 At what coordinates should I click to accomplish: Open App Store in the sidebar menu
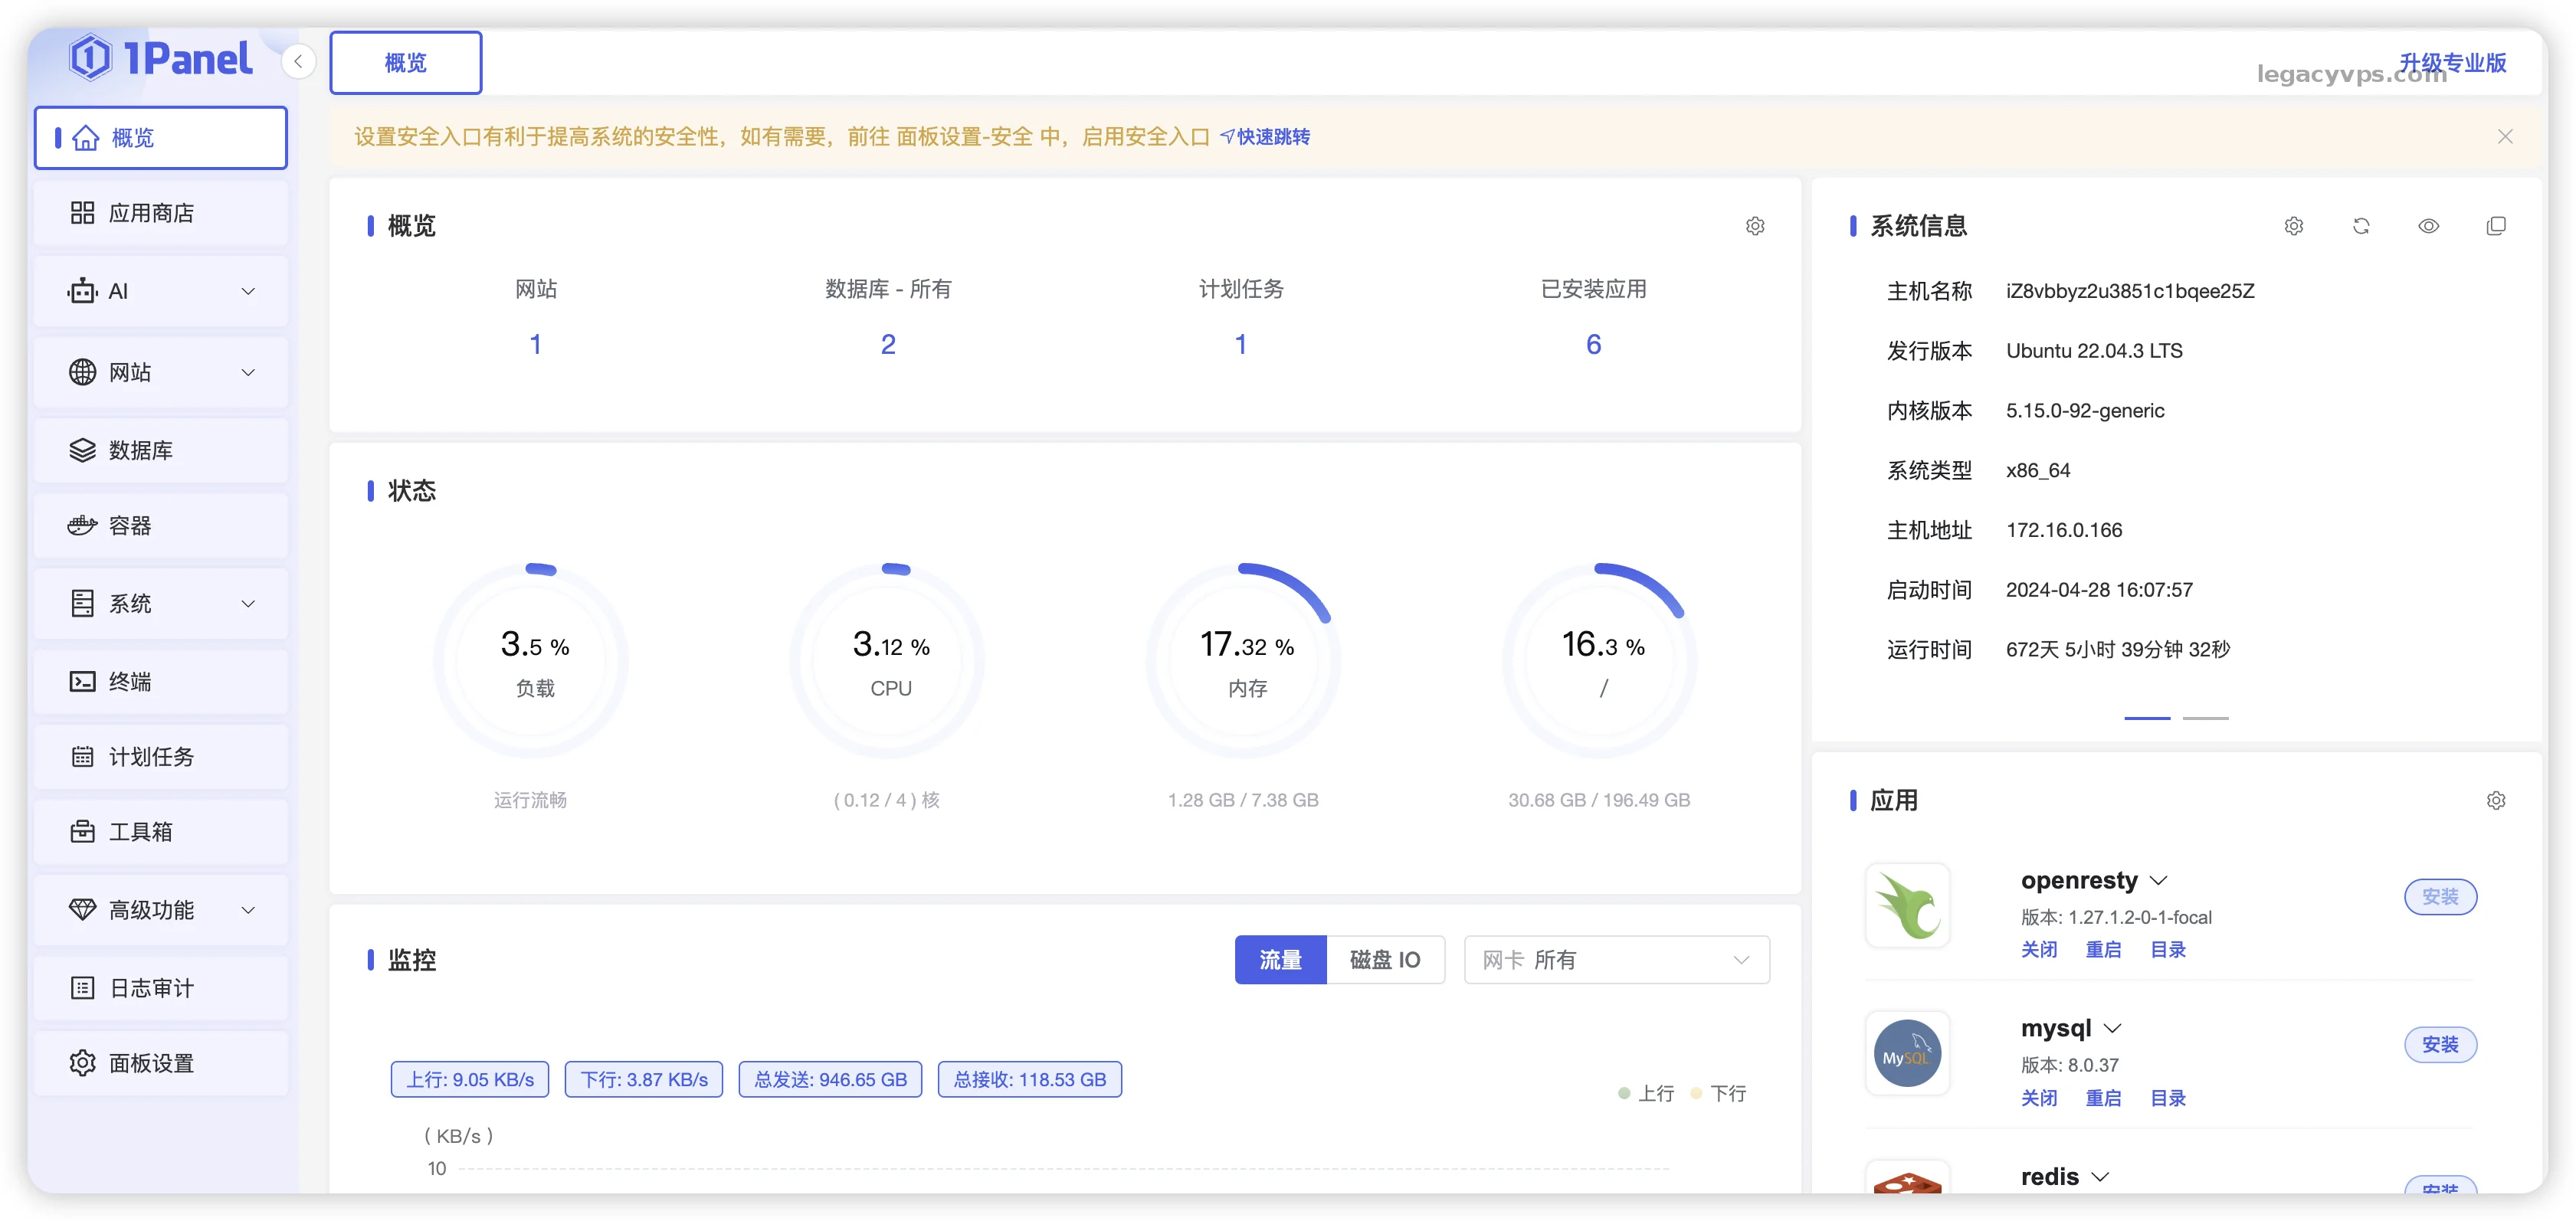[150, 213]
